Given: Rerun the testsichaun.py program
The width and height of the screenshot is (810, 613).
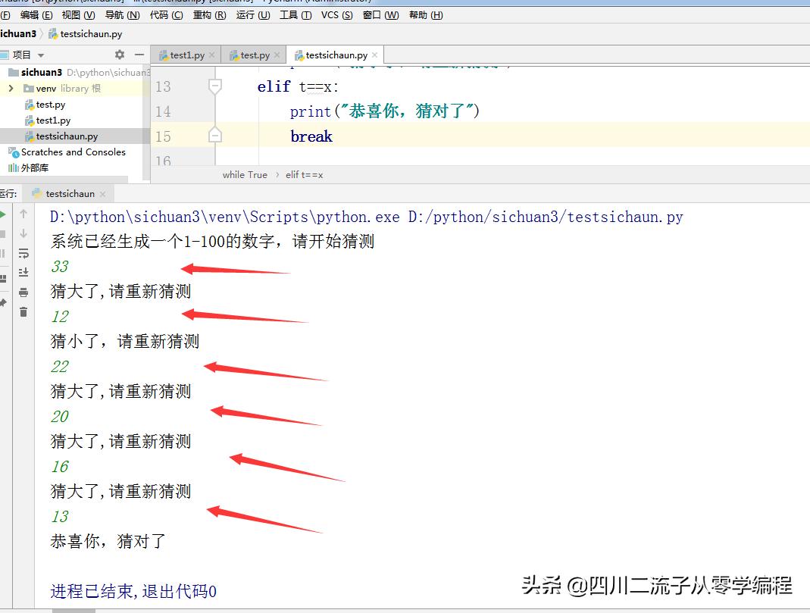Looking at the screenshot, I should coord(4,214).
